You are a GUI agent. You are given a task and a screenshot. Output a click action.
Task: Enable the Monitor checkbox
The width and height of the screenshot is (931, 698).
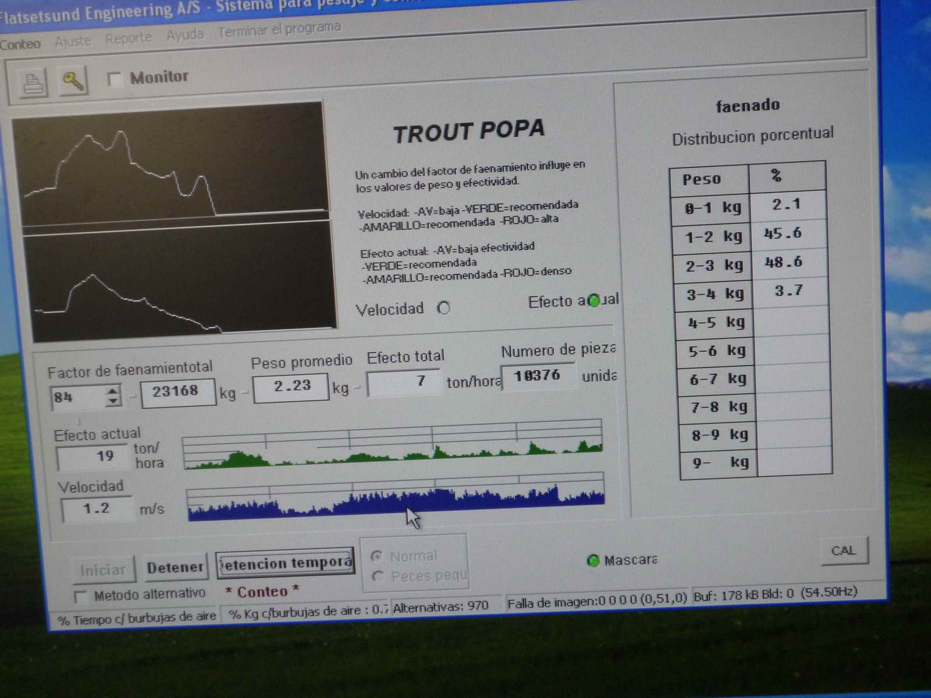pos(115,79)
